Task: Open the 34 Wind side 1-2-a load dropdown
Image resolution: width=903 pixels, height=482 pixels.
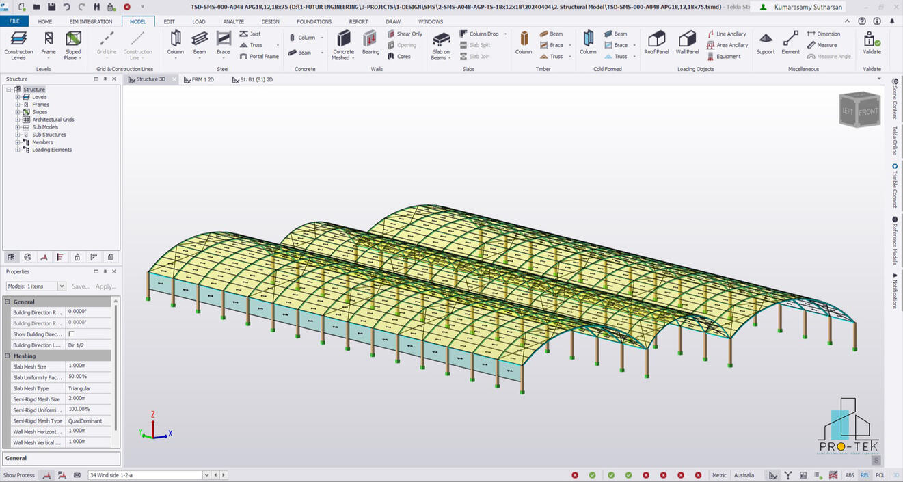Action: click(x=206, y=474)
